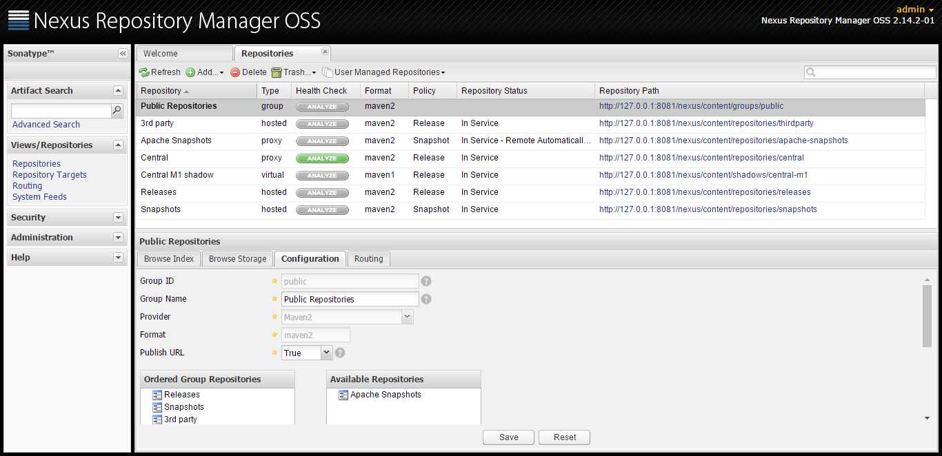942x456 pixels.
Task: Open the Browse Storage tab
Action: 237,259
